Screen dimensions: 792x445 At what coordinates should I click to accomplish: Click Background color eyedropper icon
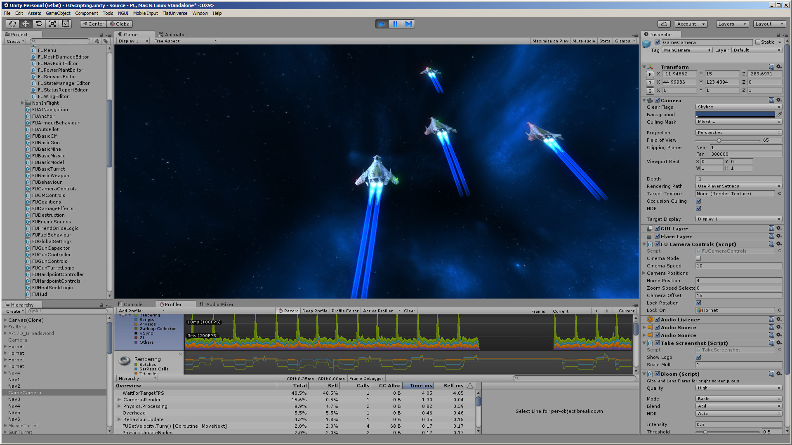tap(779, 115)
